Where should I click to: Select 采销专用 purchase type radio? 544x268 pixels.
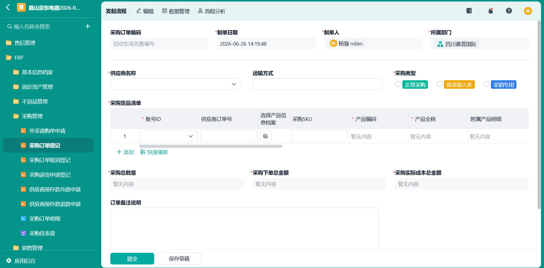[487, 84]
